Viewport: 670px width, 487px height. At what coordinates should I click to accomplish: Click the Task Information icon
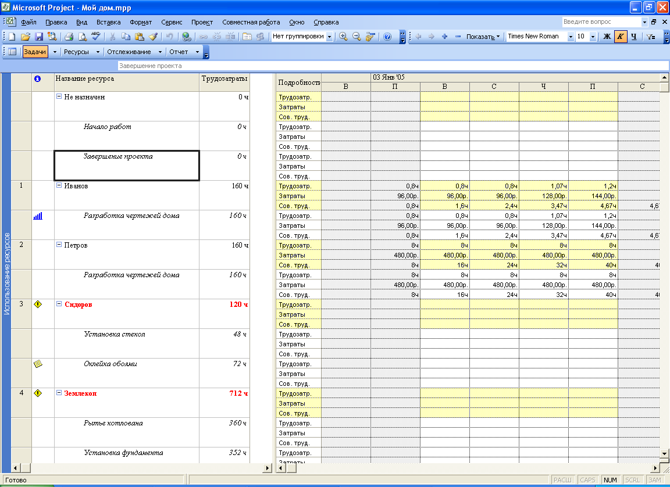pos(247,37)
